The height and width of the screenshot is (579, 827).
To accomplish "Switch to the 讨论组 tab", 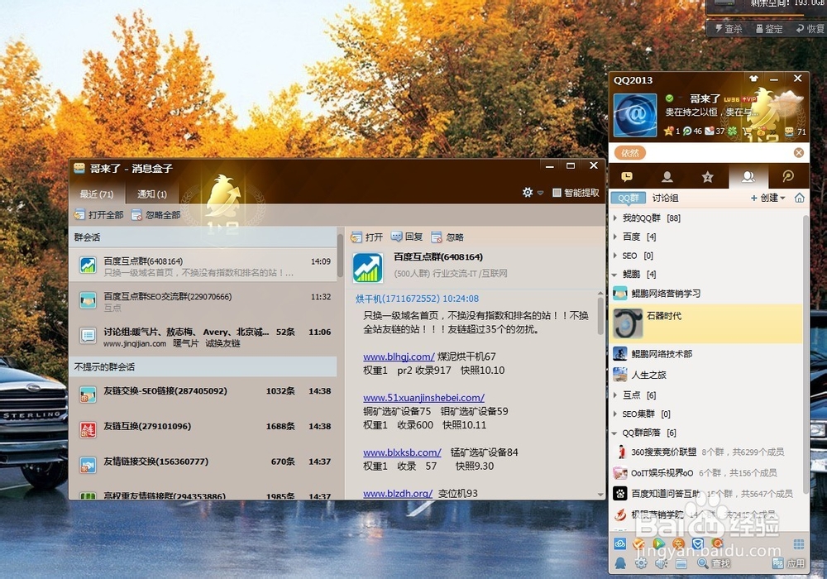I will pos(664,198).
